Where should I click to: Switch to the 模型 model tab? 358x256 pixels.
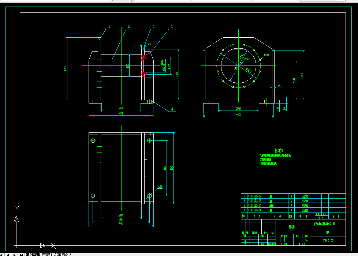point(33,254)
